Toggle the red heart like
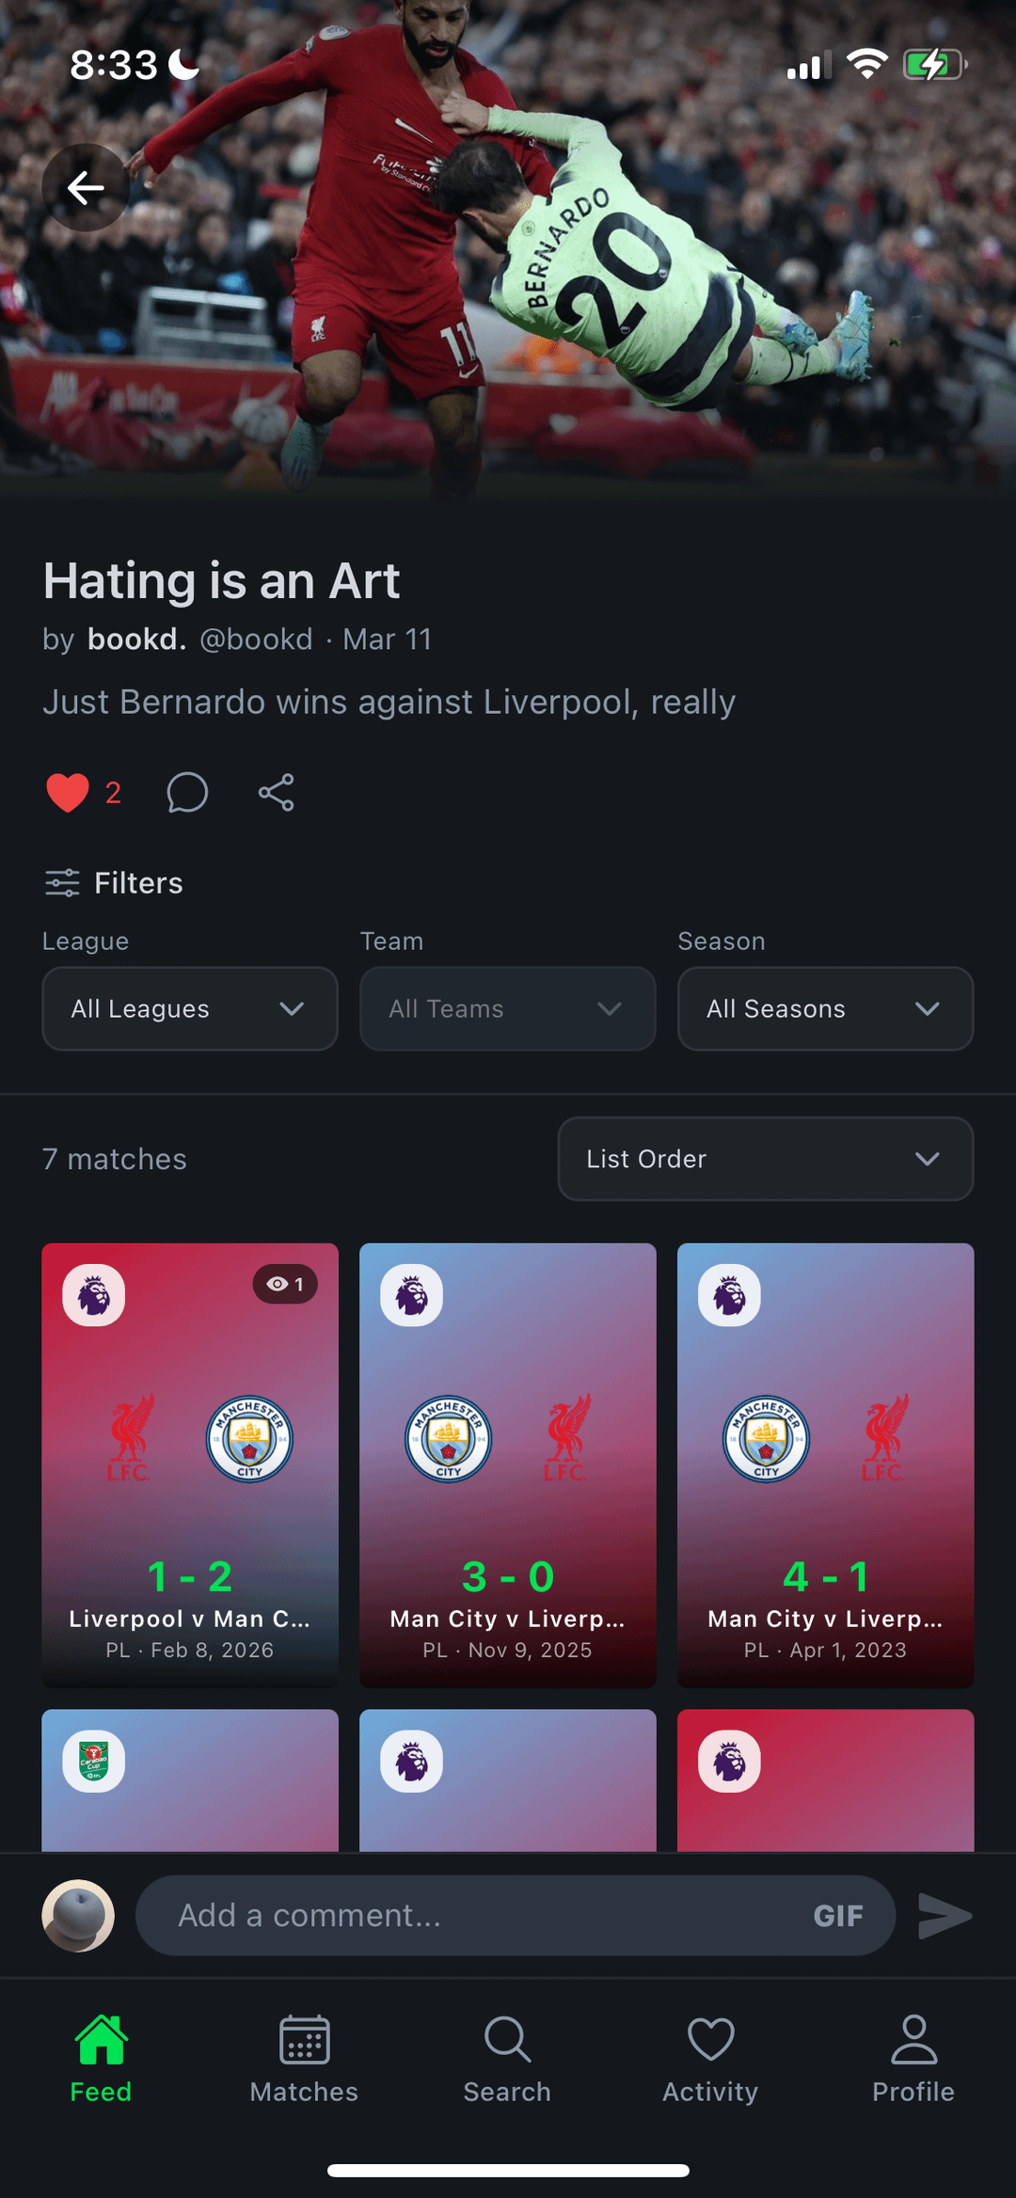The width and height of the screenshot is (1016, 2198). coord(68,793)
